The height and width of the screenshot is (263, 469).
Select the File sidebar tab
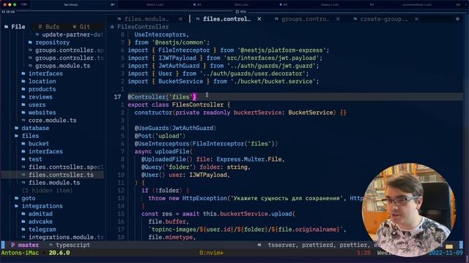point(15,26)
